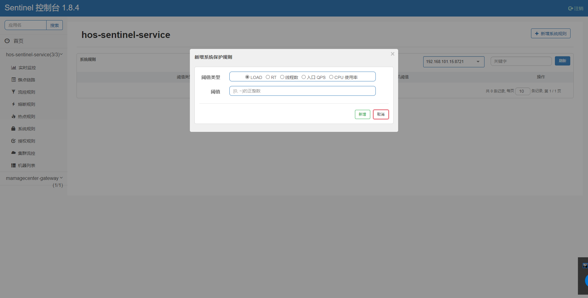This screenshot has width=588, height=298.
Task: Click the check icon beside 授权规则
Action: pyautogui.click(x=13, y=141)
